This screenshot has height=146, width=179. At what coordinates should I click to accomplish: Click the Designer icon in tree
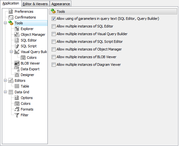tap(17, 75)
